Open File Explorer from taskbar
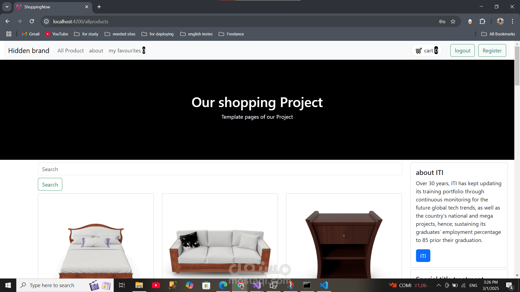 pos(139,285)
